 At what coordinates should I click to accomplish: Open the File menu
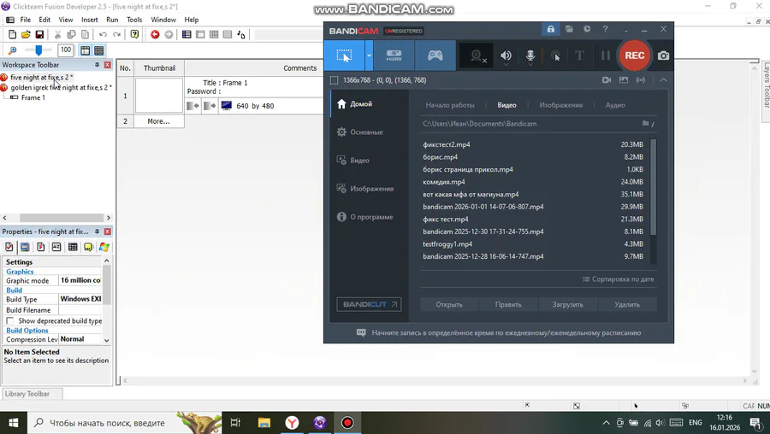25,20
